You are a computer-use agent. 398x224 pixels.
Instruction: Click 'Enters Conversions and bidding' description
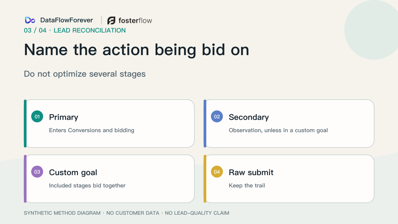92,130
